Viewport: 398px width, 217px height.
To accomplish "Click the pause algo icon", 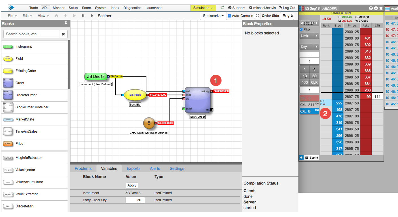I will tap(83, 16).
